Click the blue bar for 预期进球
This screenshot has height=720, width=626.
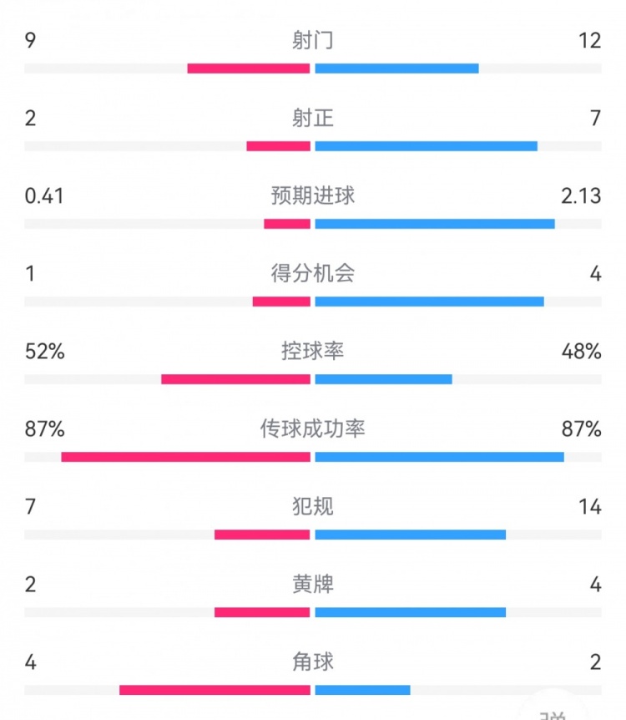pos(435,224)
